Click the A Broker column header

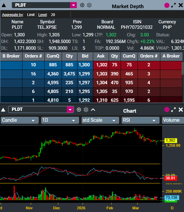point(171,56)
